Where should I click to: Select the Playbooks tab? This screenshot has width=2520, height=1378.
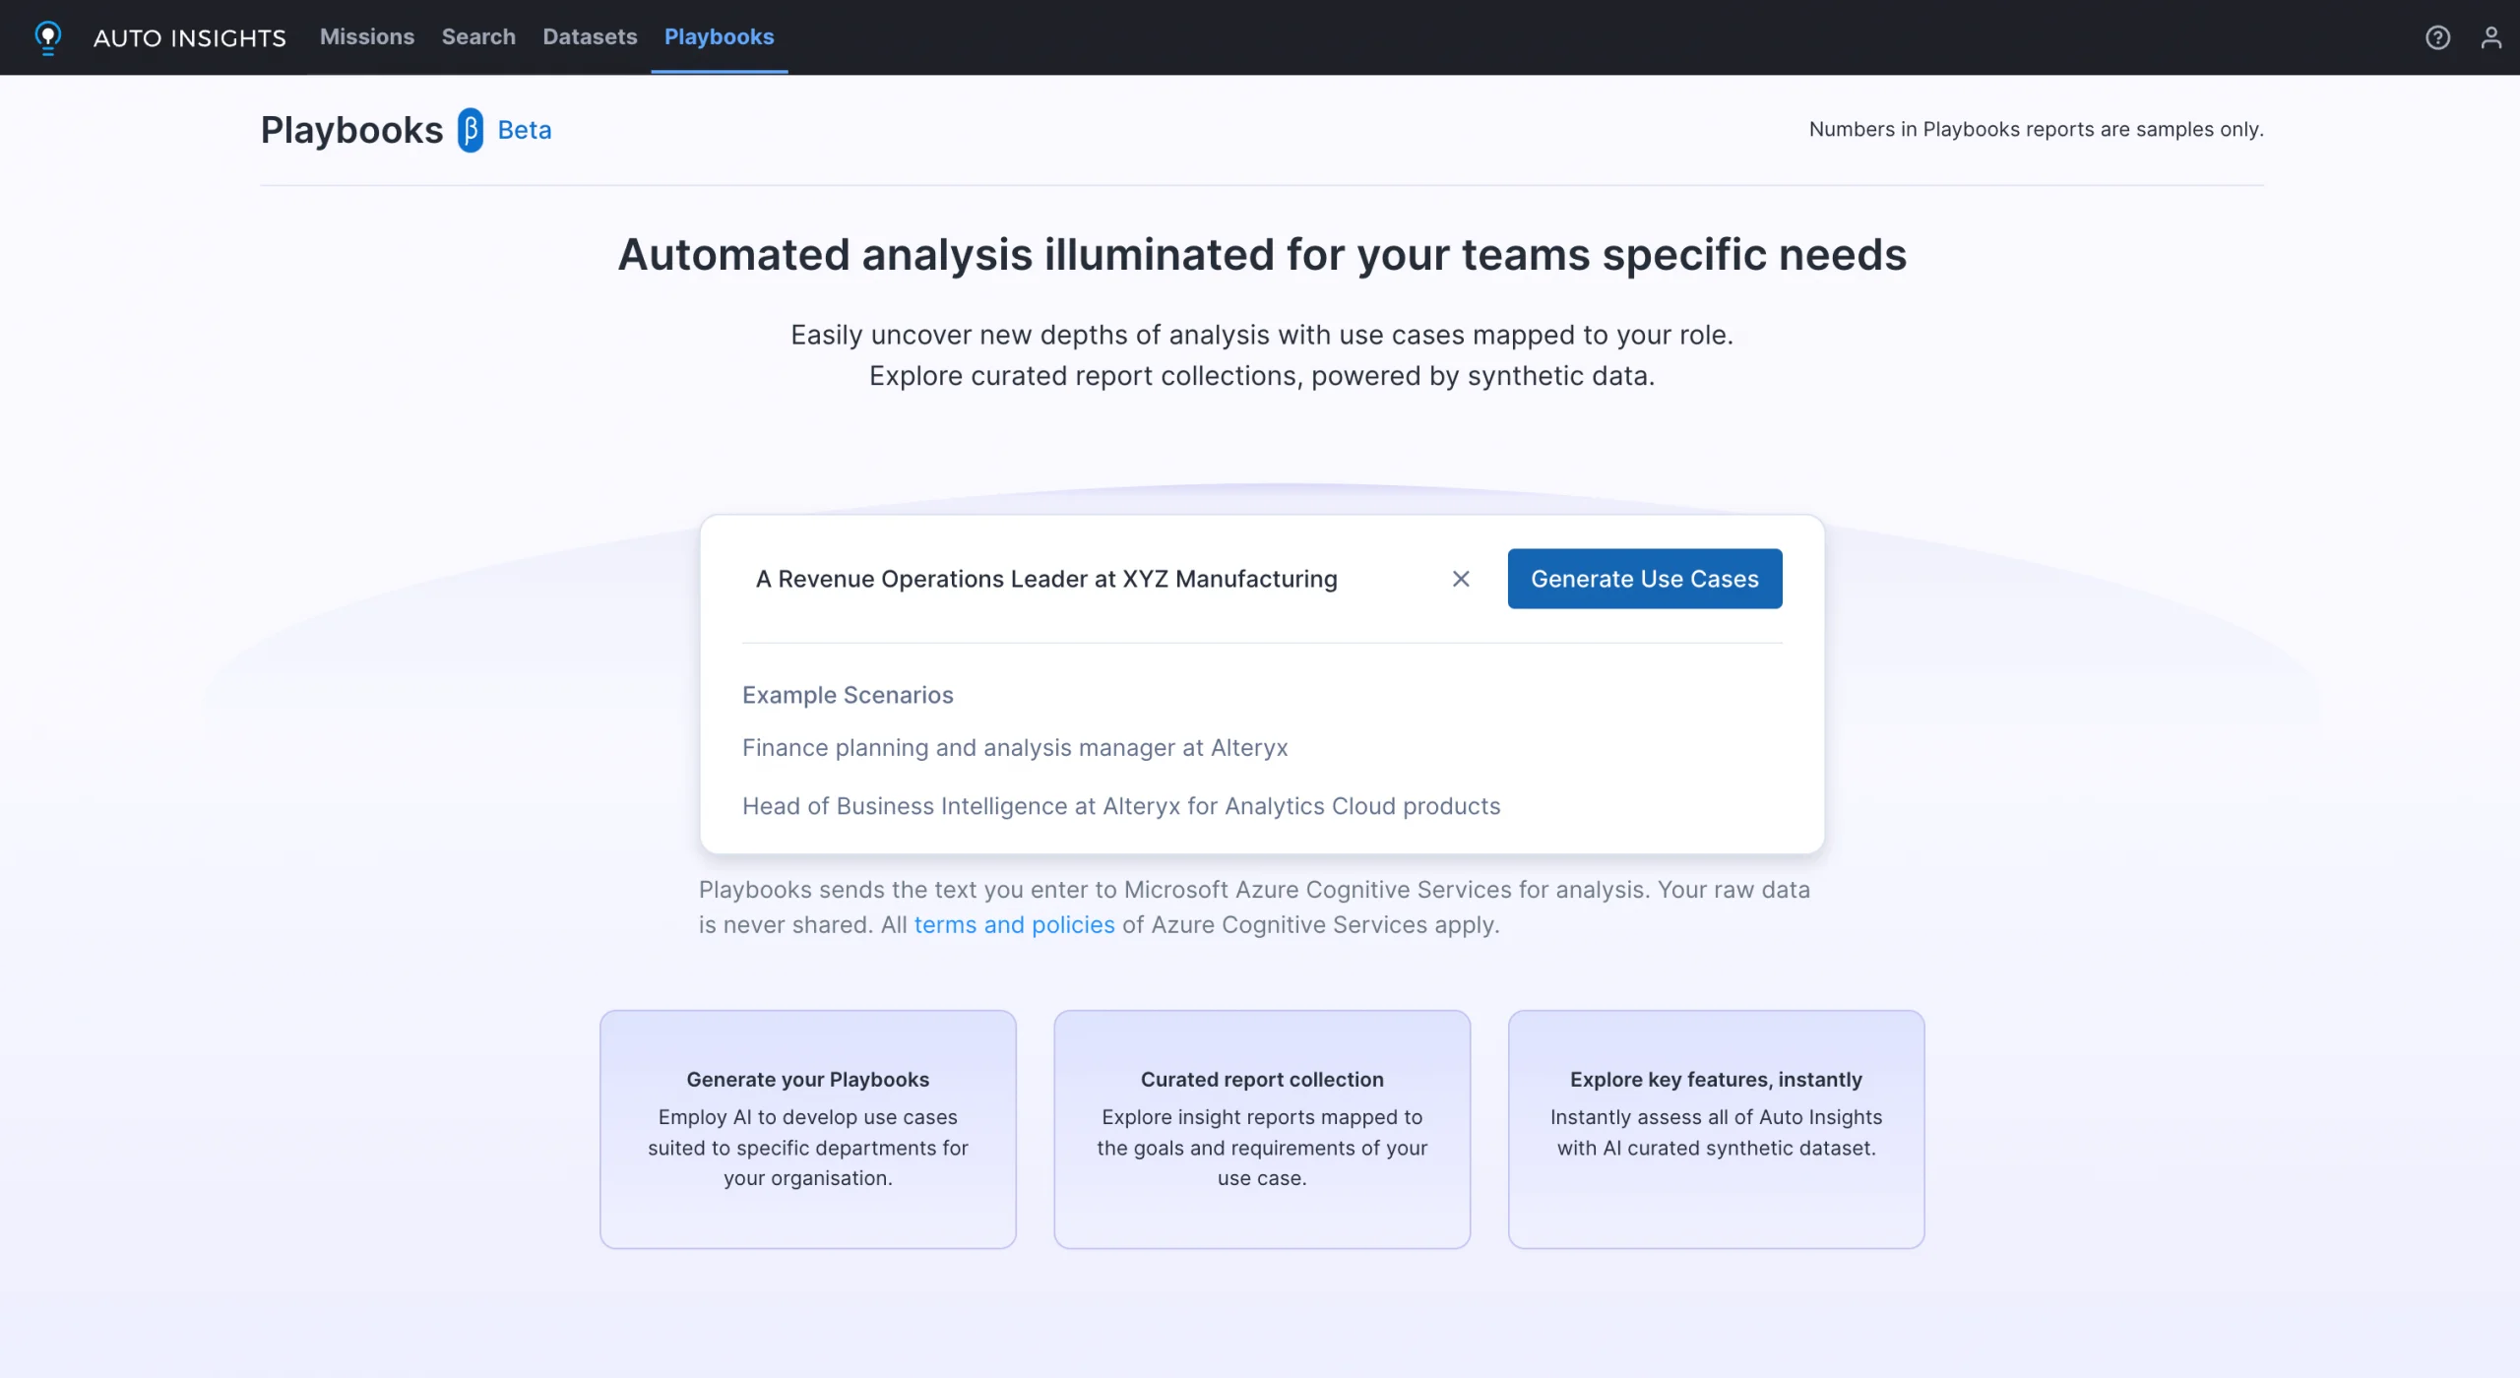pyautogui.click(x=720, y=37)
